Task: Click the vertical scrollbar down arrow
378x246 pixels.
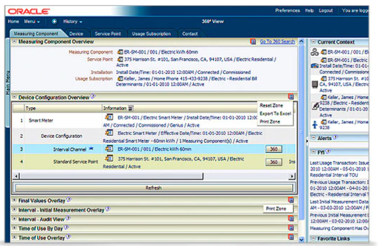Action: (301, 239)
